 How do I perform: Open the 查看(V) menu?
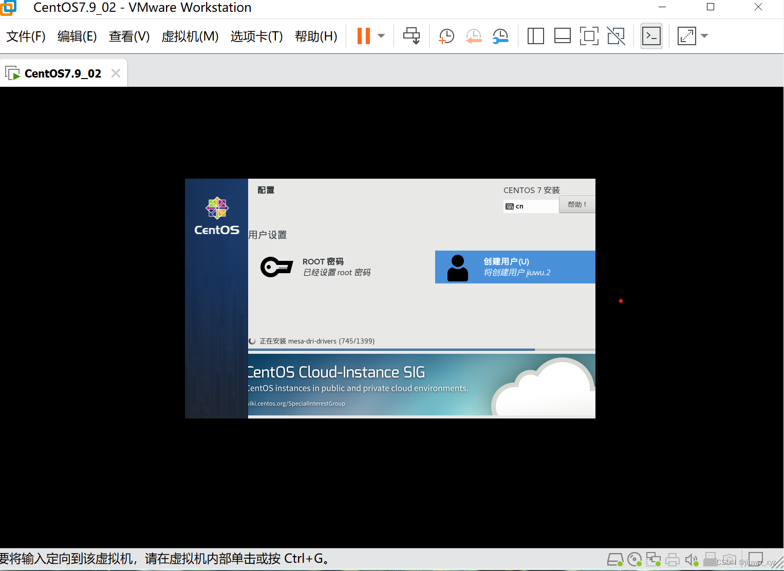[129, 36]
